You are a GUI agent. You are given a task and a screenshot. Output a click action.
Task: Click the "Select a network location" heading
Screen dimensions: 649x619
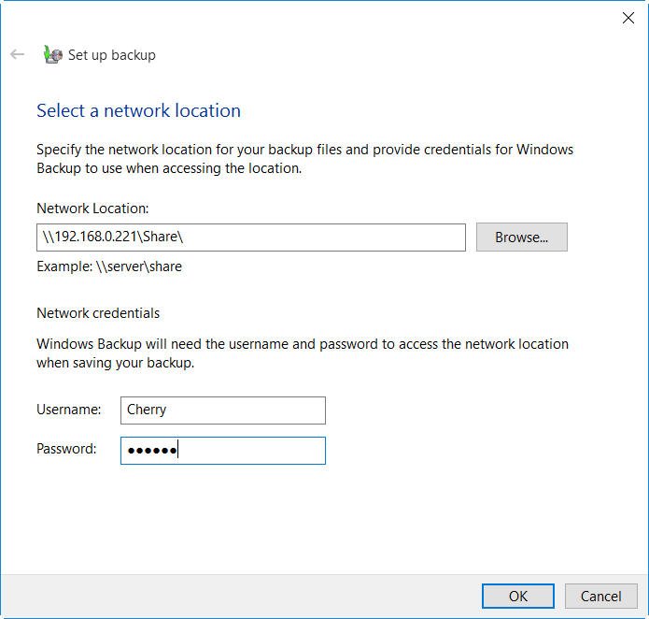click(138, 110)
